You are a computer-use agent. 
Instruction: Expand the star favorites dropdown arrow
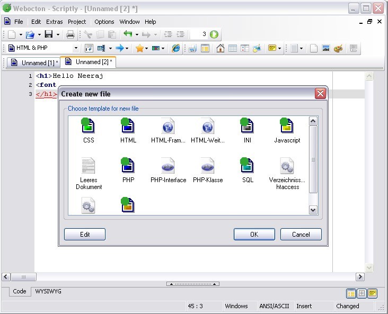tap(146, 49)
